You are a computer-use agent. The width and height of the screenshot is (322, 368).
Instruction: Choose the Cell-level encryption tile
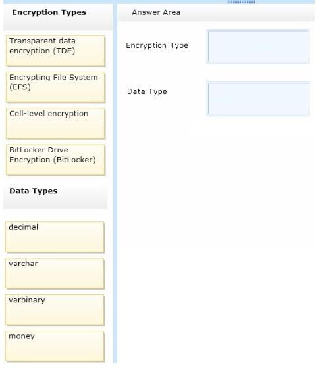click(55, 124)
